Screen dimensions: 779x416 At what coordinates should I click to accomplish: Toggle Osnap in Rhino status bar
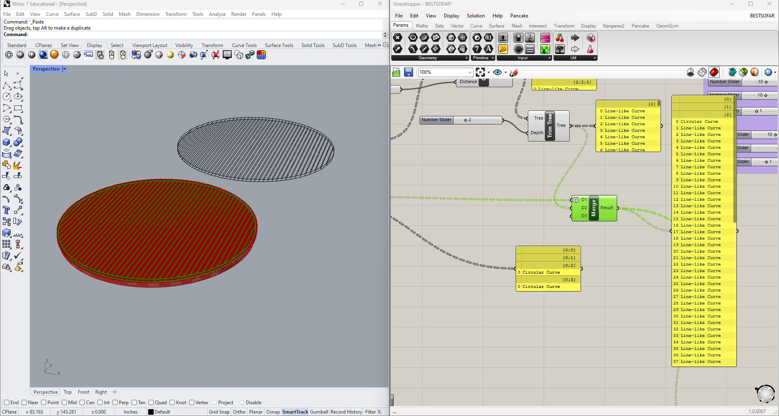coord(273,412)
